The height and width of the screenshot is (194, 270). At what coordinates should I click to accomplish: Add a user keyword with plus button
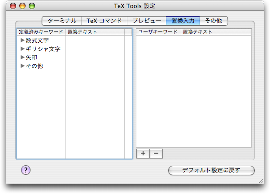(x=143, y=153)
